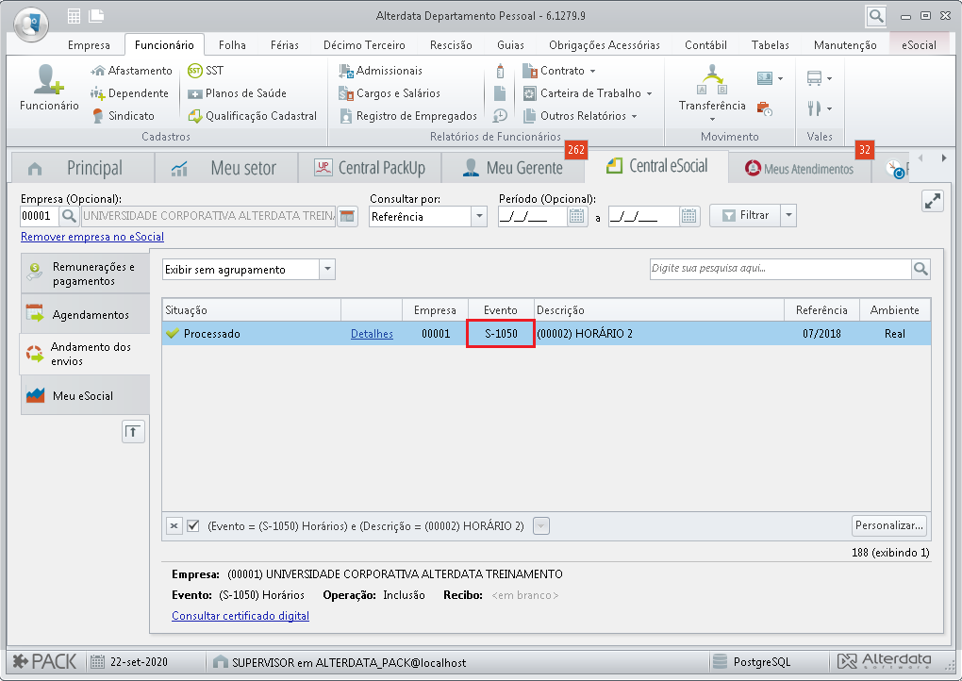Open Registro de Empregados report
962x681 pixels.
coord(408,116)
